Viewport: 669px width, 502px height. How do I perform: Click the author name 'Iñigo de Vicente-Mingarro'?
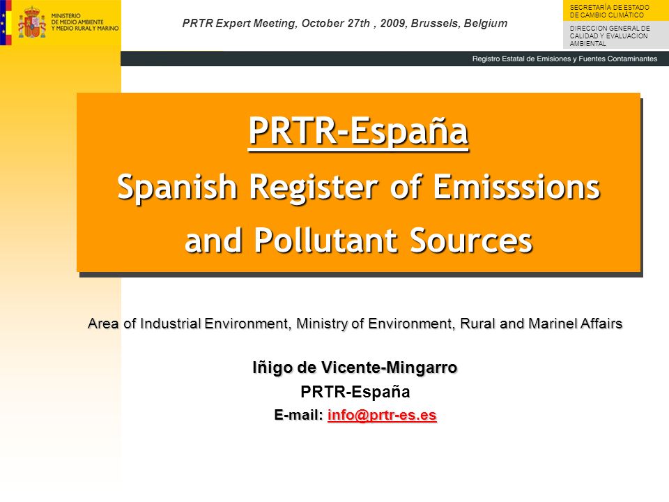click(x=355, y=367)
